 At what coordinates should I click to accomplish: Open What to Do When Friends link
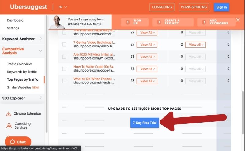[x=94, y=79]
